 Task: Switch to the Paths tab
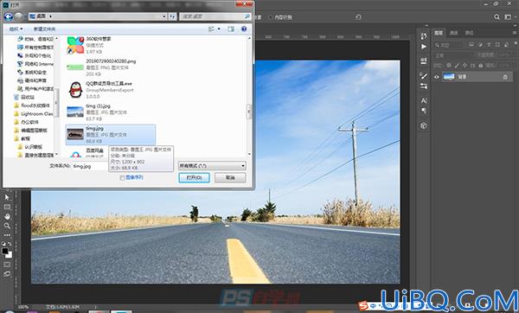(469, 33)
